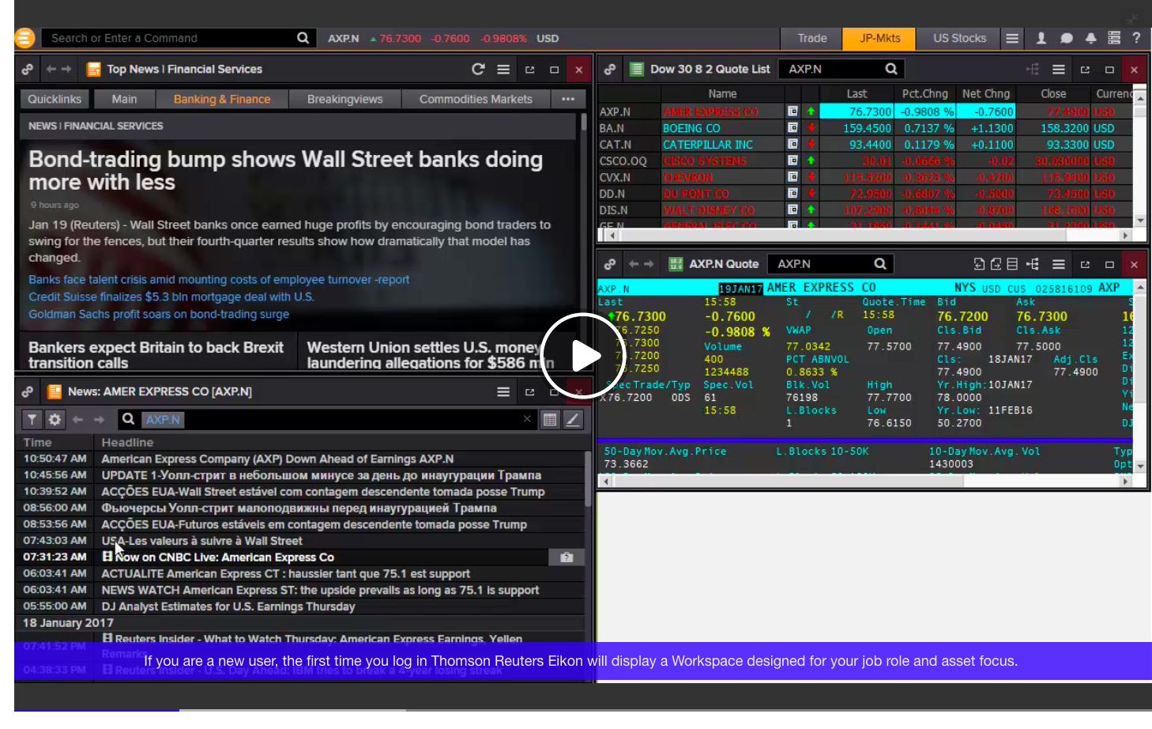
Task: Click the quote object icon in BOEING CO row
Action: [792, 128]
